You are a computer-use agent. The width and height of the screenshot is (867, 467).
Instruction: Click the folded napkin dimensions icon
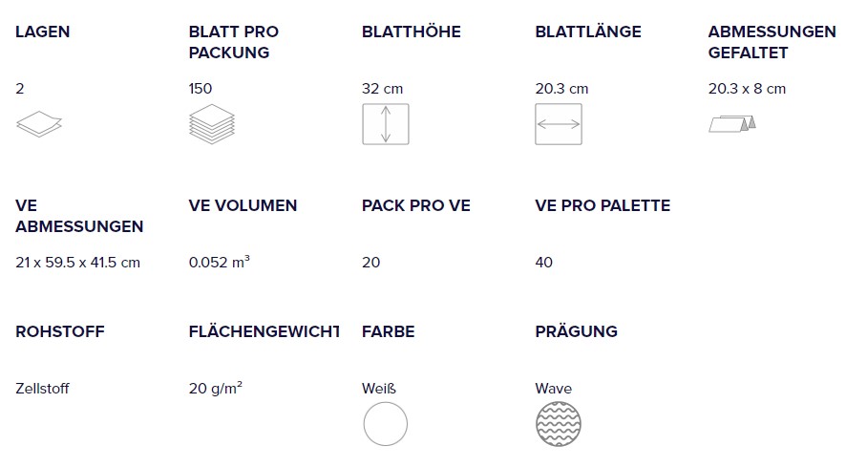732,124
